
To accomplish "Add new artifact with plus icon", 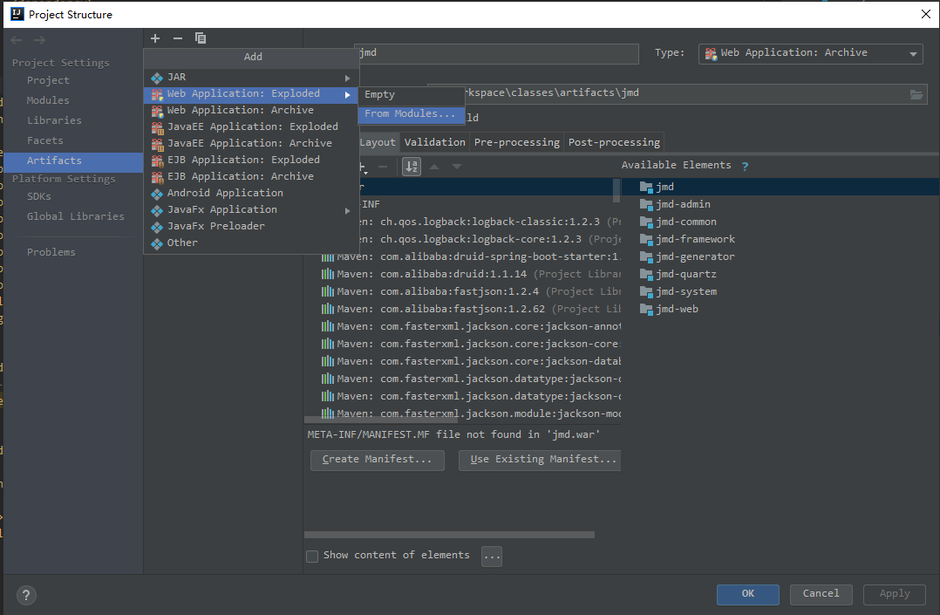I will pyautogui.click(x=155, y=38).
